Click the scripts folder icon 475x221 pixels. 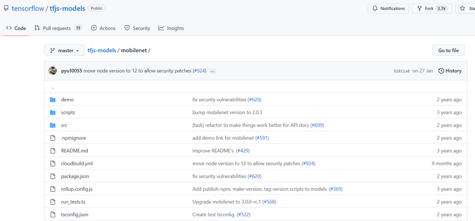(x=53, y=113)
